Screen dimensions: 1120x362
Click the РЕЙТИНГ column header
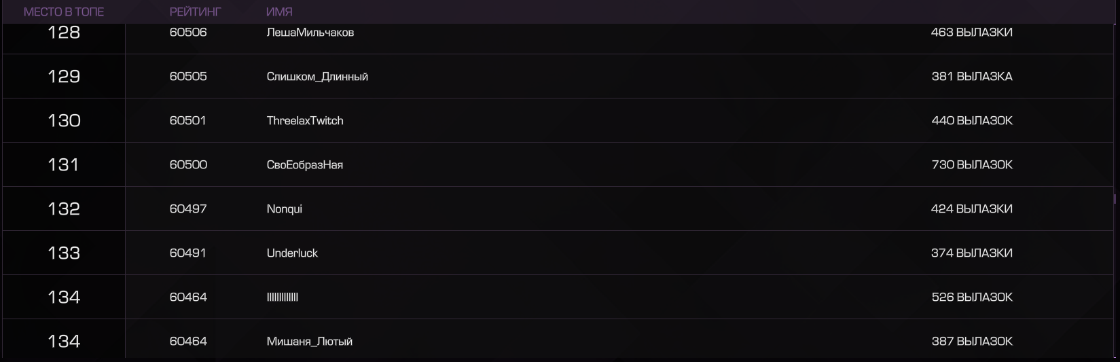196,12
